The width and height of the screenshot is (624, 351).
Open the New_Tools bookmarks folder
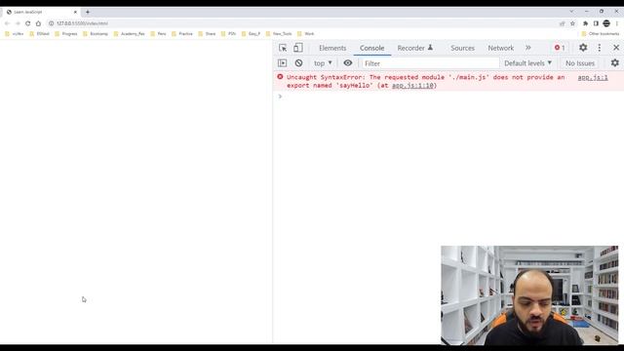[x=279, y=34]
